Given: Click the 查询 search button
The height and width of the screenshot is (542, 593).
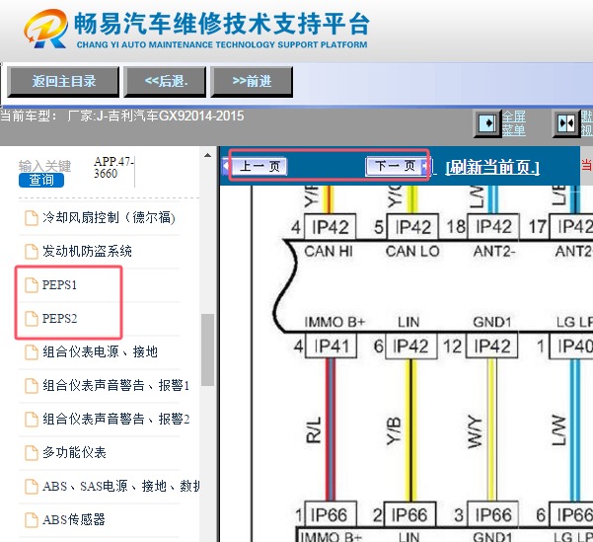Looking at the screenshot, I should click(x=41, y=180).
